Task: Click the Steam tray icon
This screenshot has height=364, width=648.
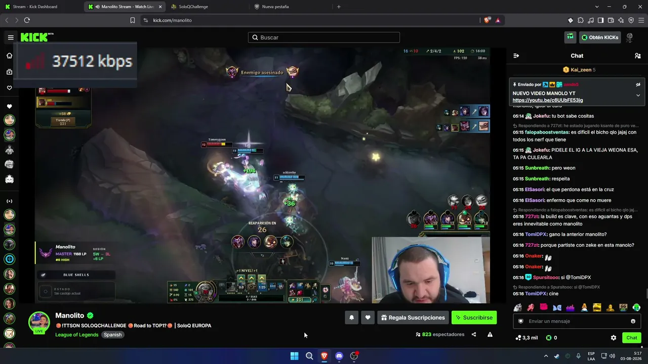Action: click(556, 356)
